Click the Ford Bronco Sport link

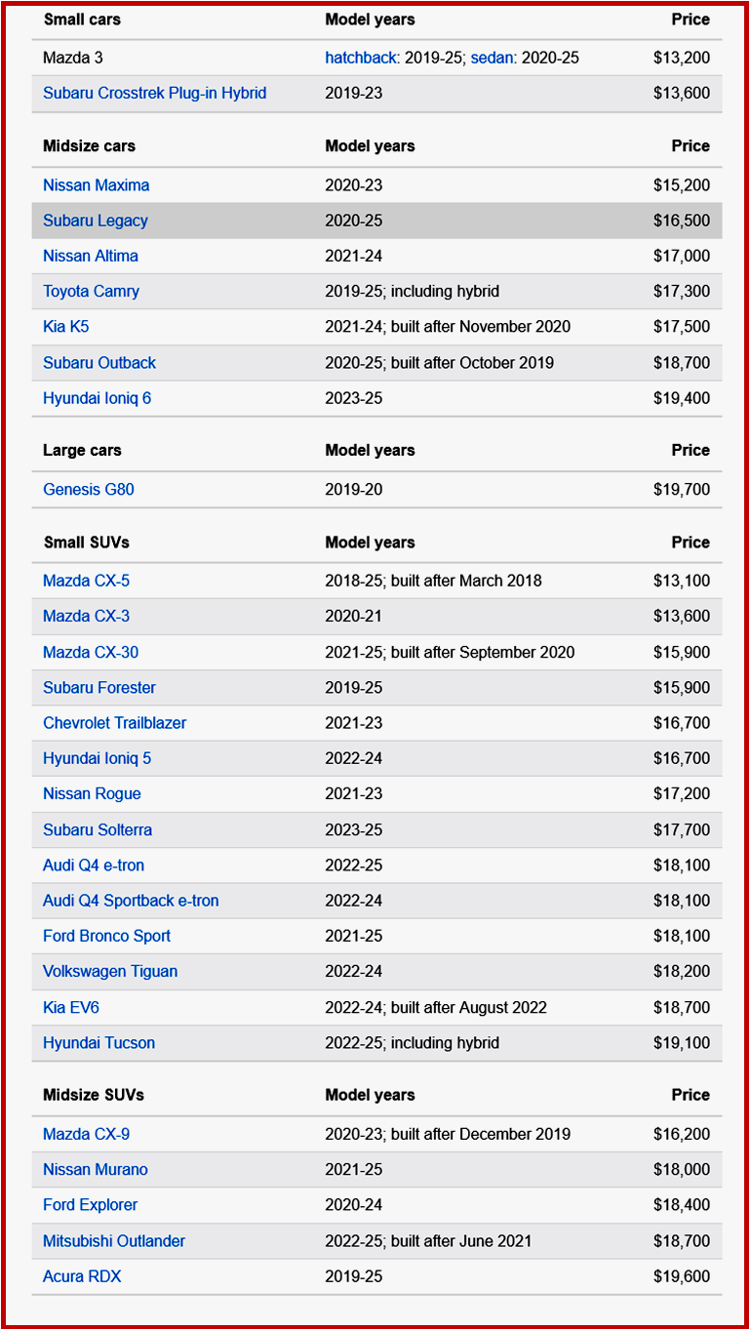click(x=106, y=936)
